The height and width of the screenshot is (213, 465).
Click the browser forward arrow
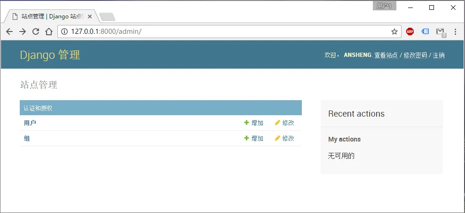(23, 32)
